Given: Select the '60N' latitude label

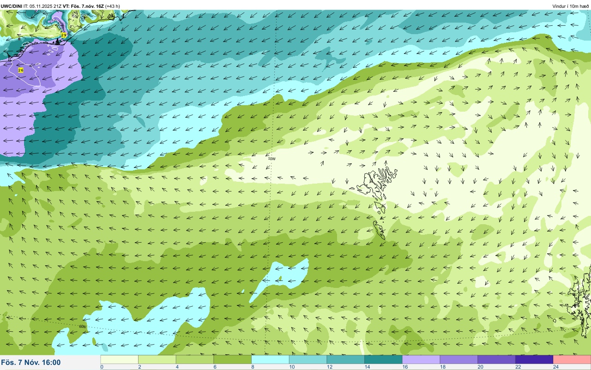Looking at the screenshot, I should pyautogui.click(x=82, y=327).
